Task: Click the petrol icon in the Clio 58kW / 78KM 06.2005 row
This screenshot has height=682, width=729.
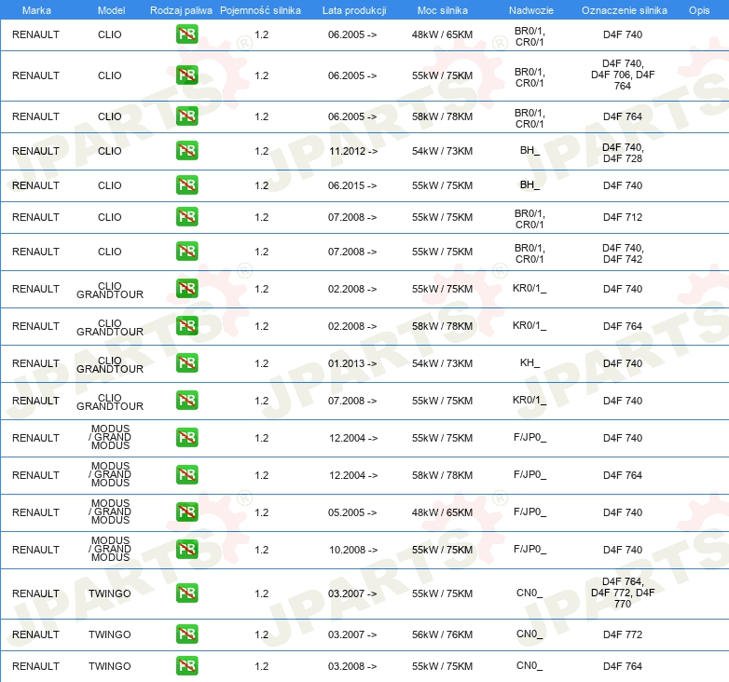Action: (x=186, y=116)
